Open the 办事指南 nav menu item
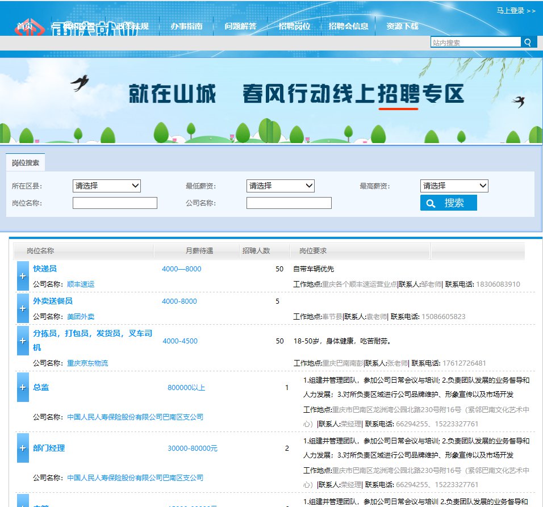Image resolution: width=543 pixels, height=507 pixels. [186, 26]
